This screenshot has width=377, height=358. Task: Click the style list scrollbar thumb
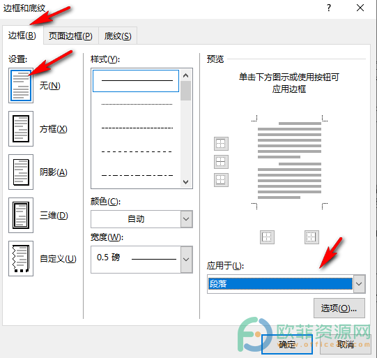coord(185,91)
